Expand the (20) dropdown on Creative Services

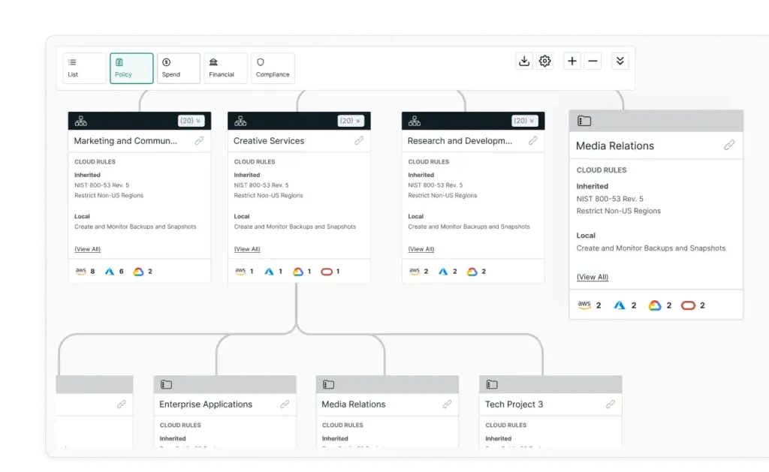(350, 121)
